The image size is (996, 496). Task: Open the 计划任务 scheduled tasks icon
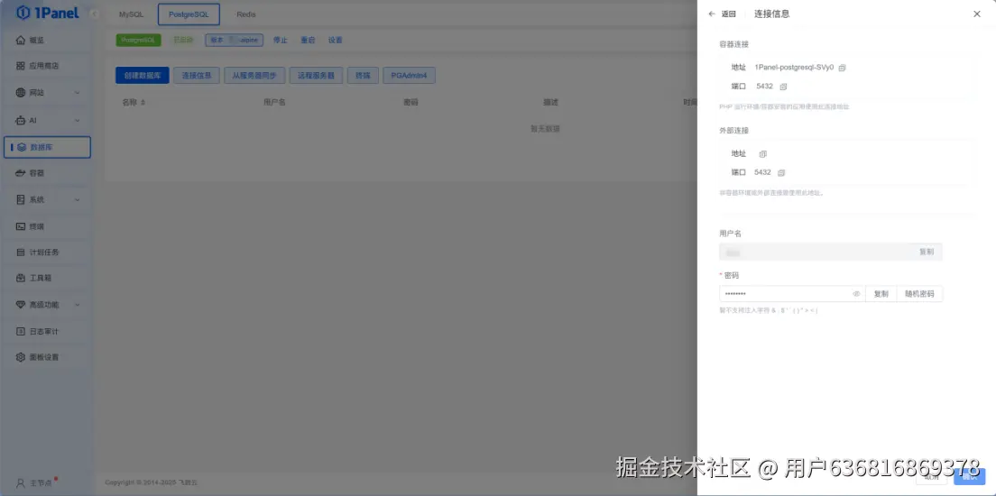[x=21, y=253]
